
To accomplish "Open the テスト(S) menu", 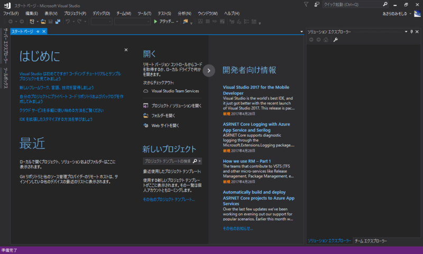I will point(164,14).
